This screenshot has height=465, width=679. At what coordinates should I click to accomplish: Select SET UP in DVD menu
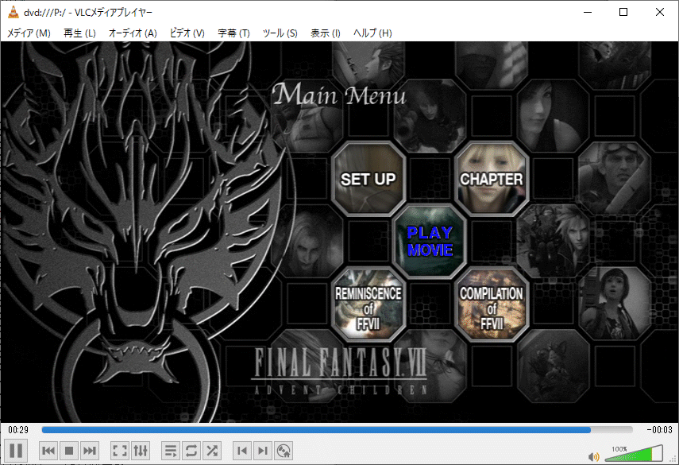[x=368, y=179]
